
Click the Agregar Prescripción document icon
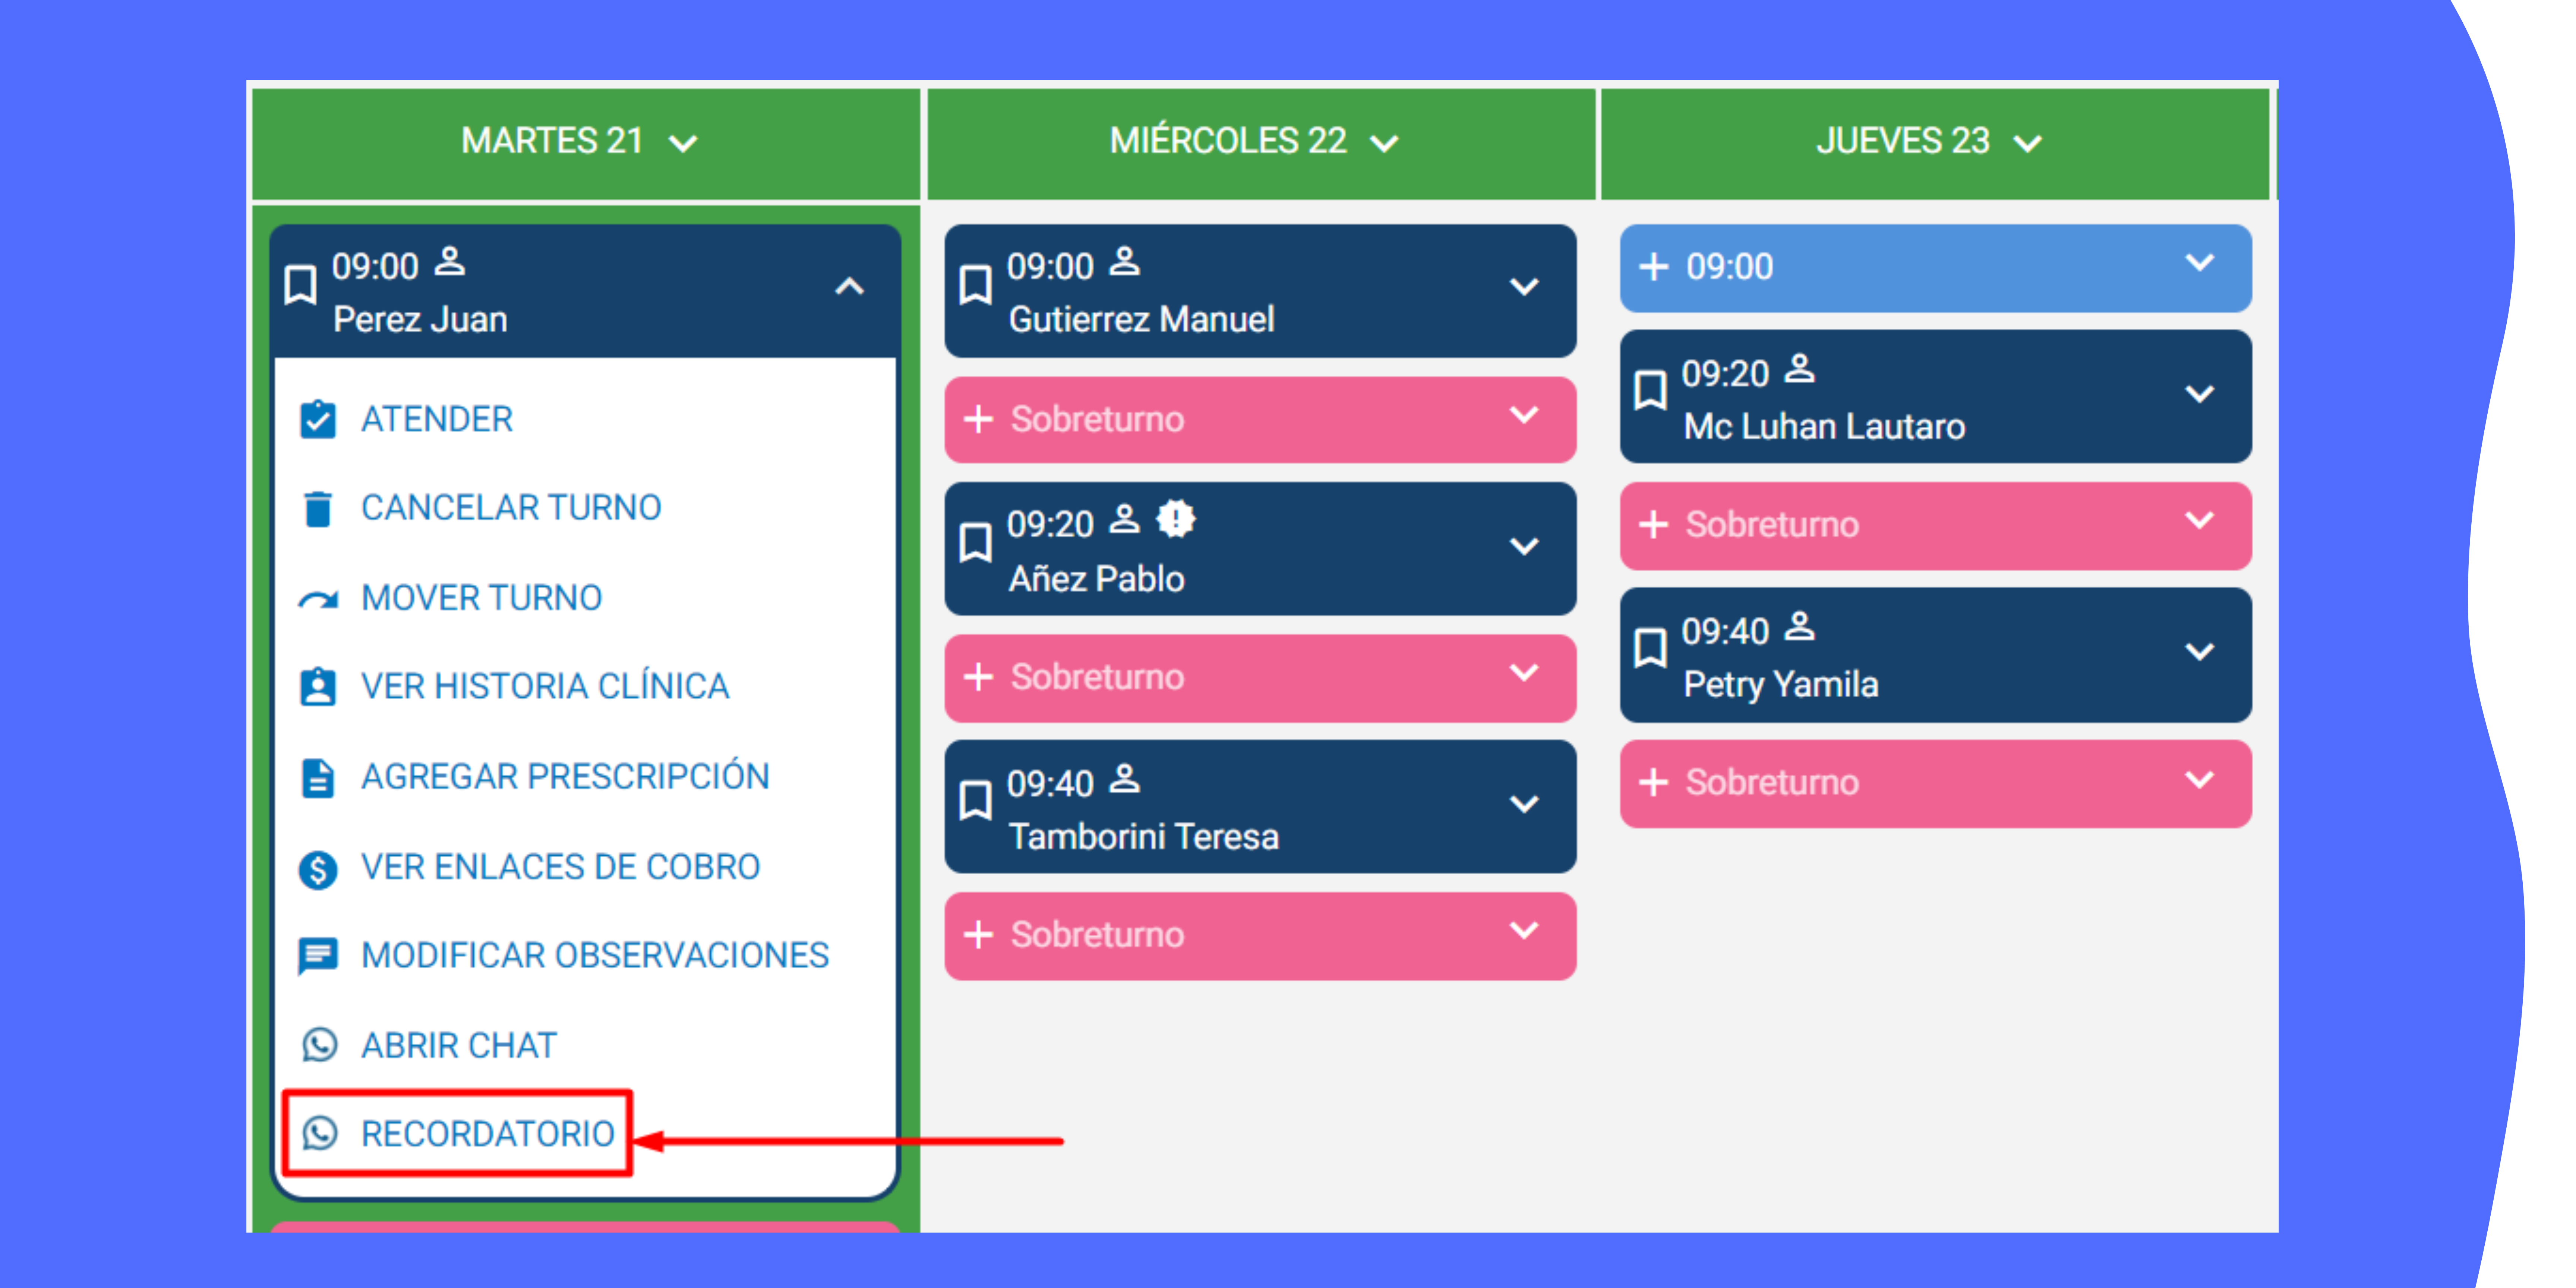tap(318, 777)
